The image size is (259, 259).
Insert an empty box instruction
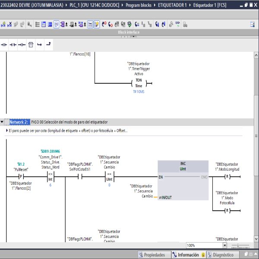pyautogui.click(x=31, y=44)
